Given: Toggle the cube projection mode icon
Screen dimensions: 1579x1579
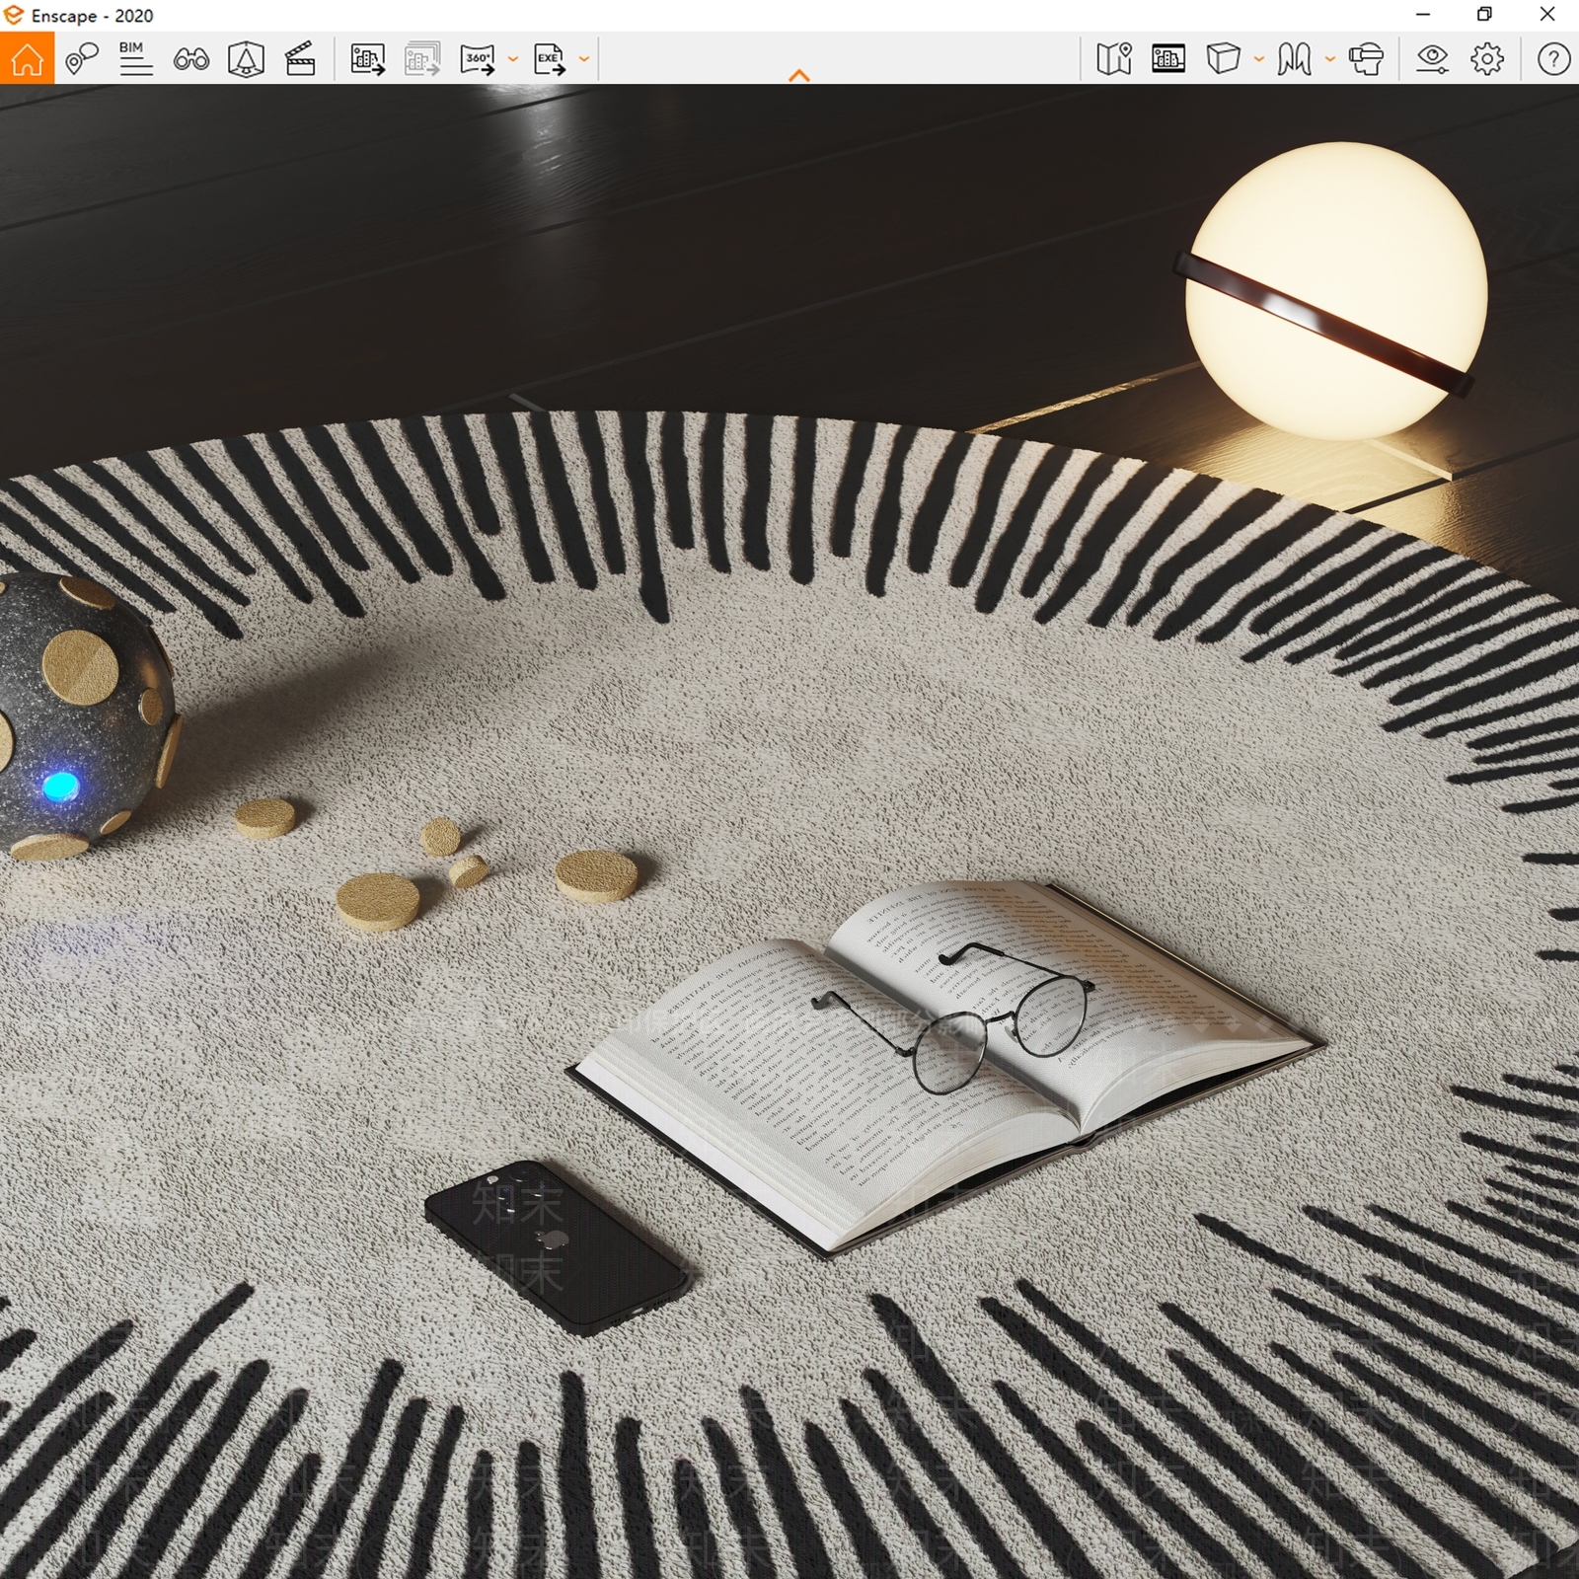Looking at the screenshot, I should [x=1223, y=59].
